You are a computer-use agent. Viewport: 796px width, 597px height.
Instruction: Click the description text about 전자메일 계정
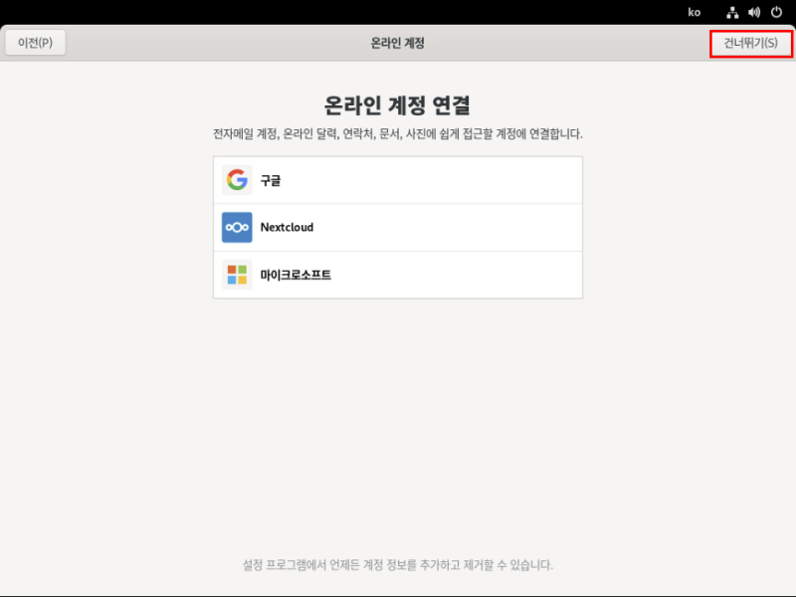pos(397,134)
